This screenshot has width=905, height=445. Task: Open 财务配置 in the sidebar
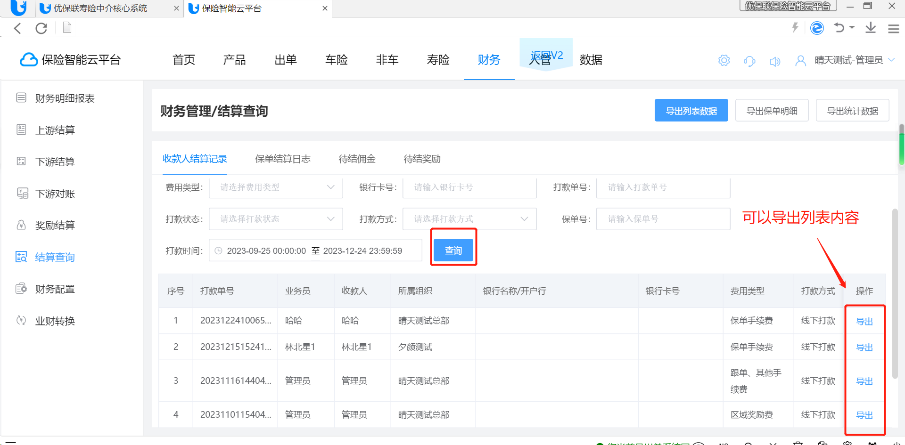(x=55, y=289)
